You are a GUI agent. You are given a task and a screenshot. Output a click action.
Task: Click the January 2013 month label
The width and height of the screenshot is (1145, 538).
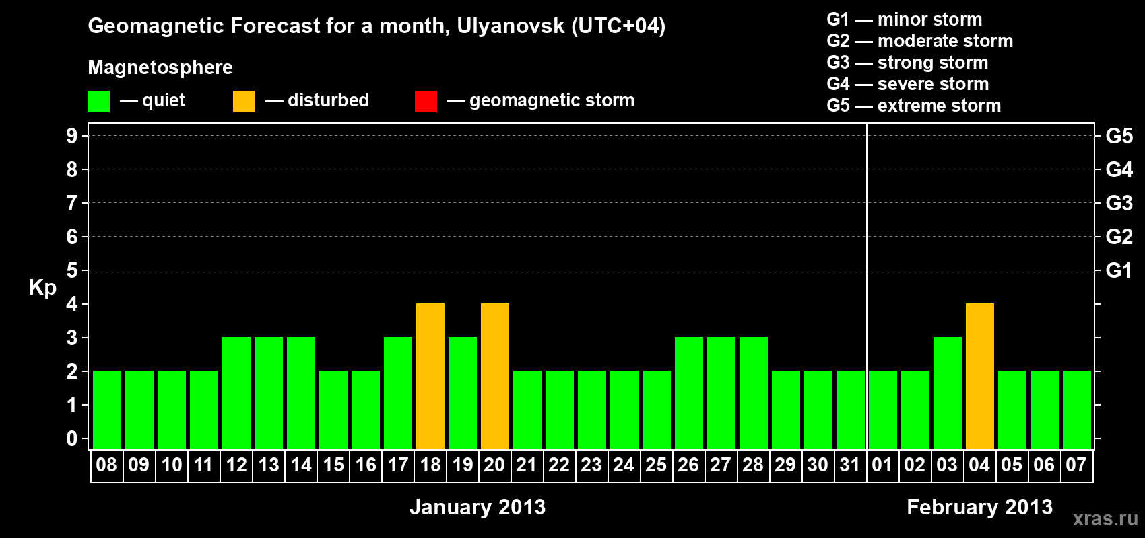(478, 507)
